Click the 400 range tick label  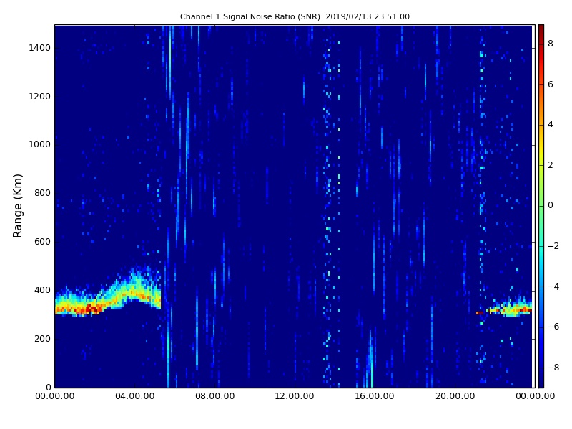(41, 290)
